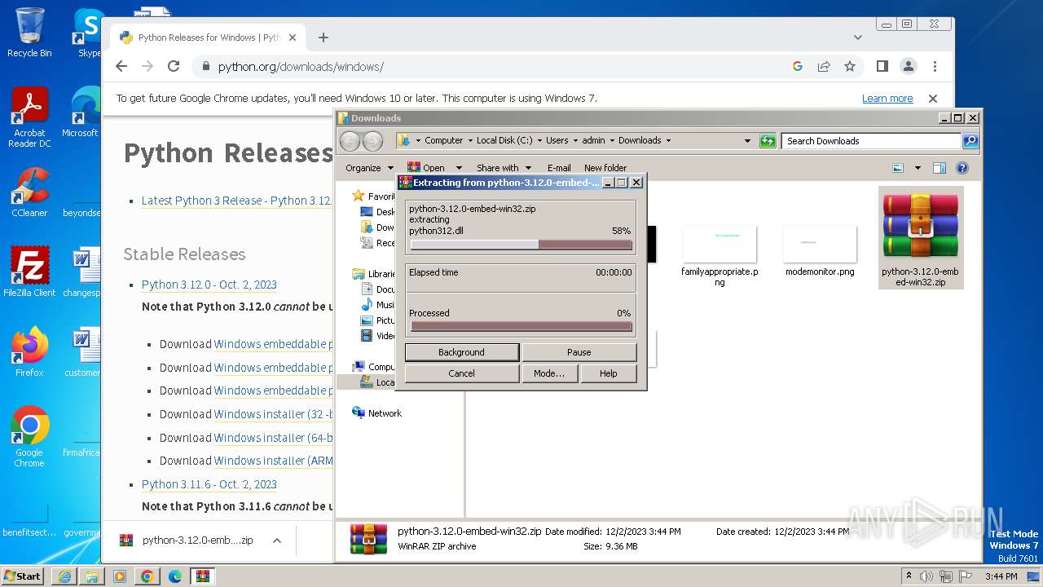
Task: Cancel the extraction
Action: [461, 373]
